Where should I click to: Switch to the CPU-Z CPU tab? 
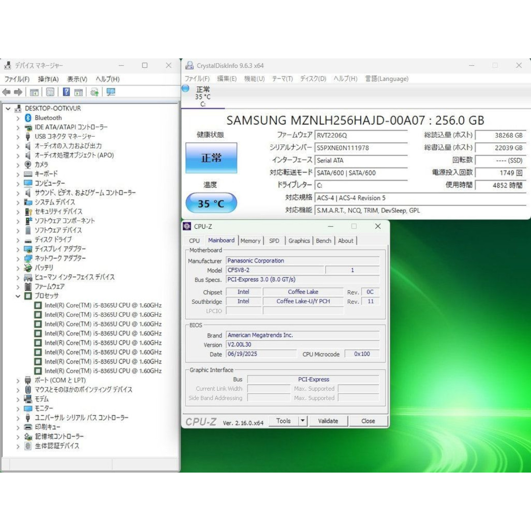[194, 241]
